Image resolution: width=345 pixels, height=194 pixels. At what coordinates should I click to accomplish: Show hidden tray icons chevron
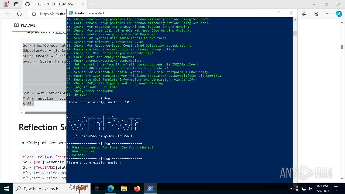coord(291,189)
